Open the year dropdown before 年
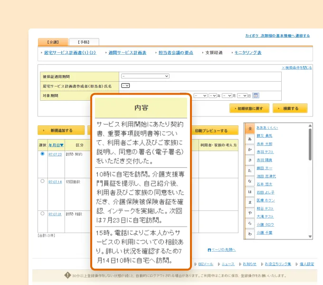The height and width of the screenshot is (285, 323). pos(213,95)
